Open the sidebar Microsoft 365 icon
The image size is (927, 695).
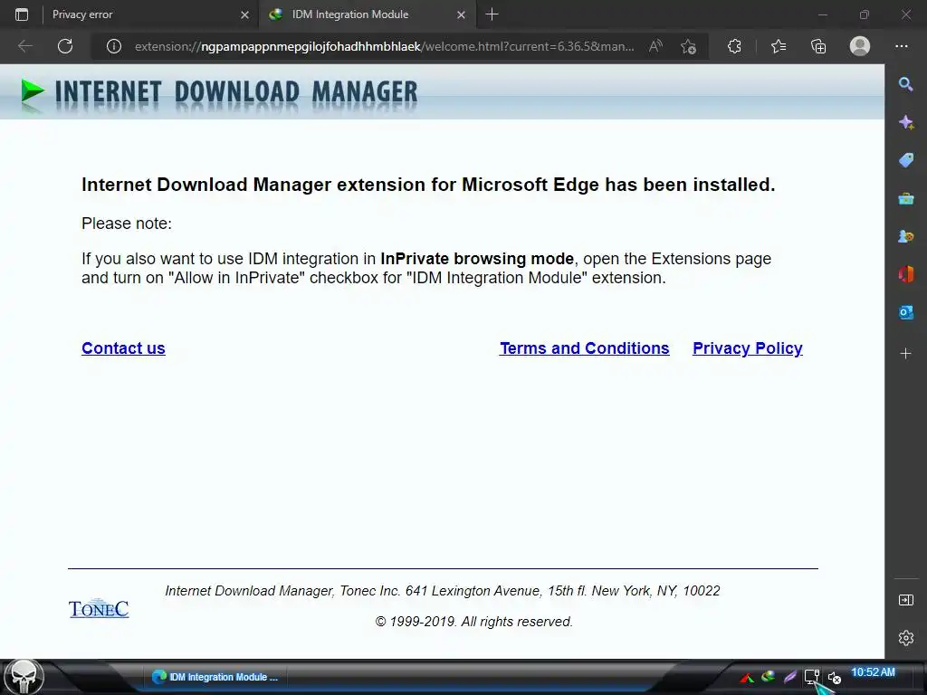click(905, 274)
